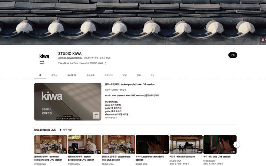Click the '구독자 7.11만명' subscriber count
Screen dimensions: 266x166
(91, 58)
